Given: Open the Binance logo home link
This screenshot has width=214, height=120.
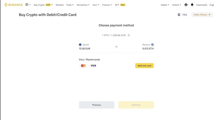Looking at the screenshot, I should [x=13, y=5].
